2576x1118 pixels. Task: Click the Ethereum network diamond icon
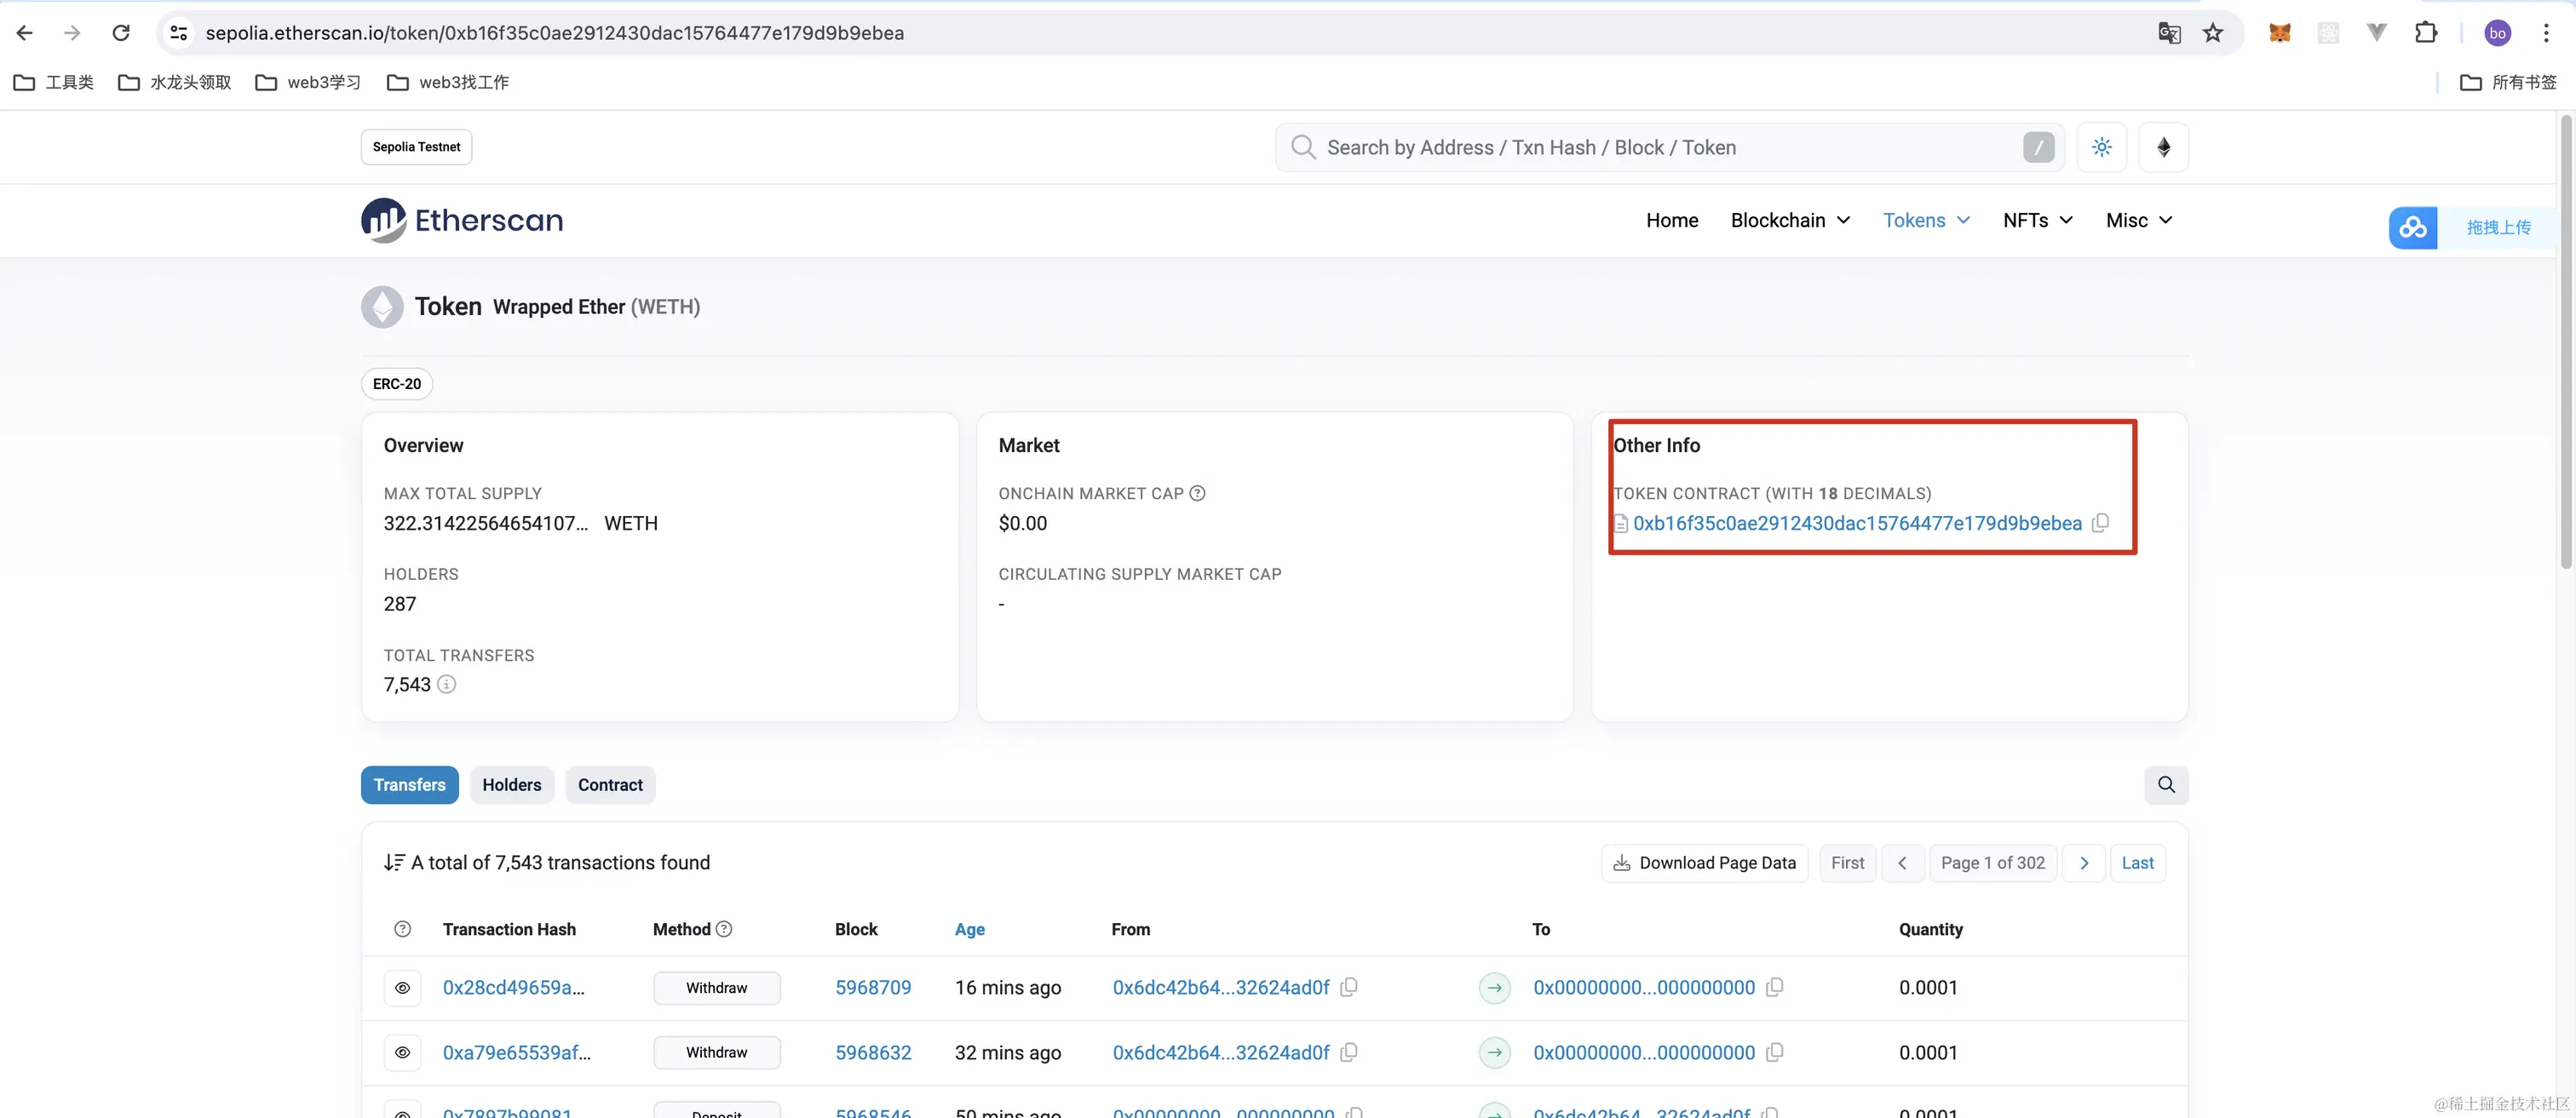[x=2163, y=147]
